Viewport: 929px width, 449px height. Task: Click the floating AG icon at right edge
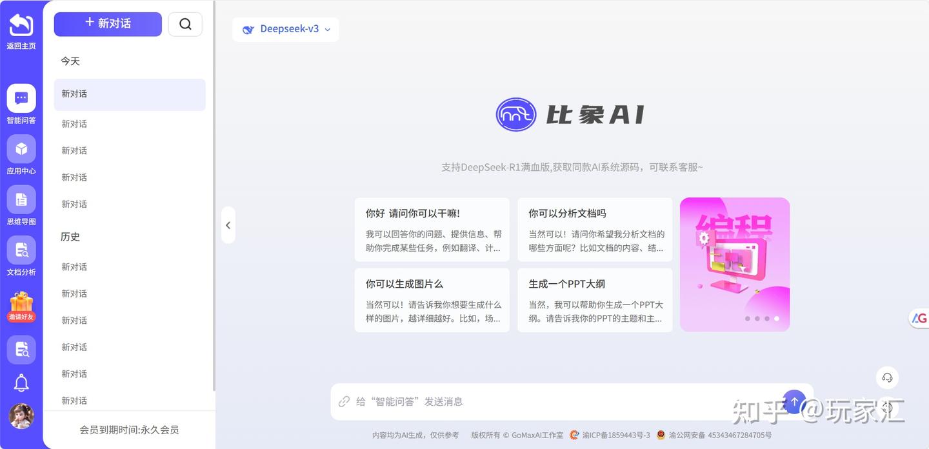point(919,317)
